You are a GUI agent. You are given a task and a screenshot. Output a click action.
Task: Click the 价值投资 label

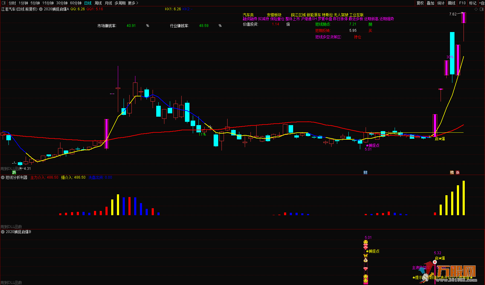click(251, 24)
